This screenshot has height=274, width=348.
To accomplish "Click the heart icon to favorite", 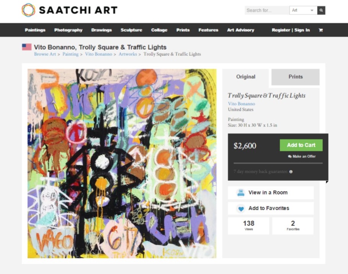I will [241, 209].
